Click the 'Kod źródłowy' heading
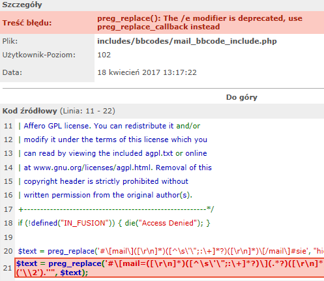This screenshot has height=281, width=324. click(x=29, y=111)
